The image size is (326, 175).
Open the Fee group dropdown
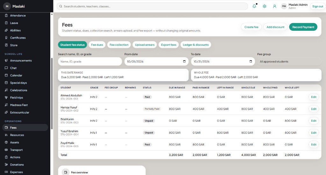[289, 62]
